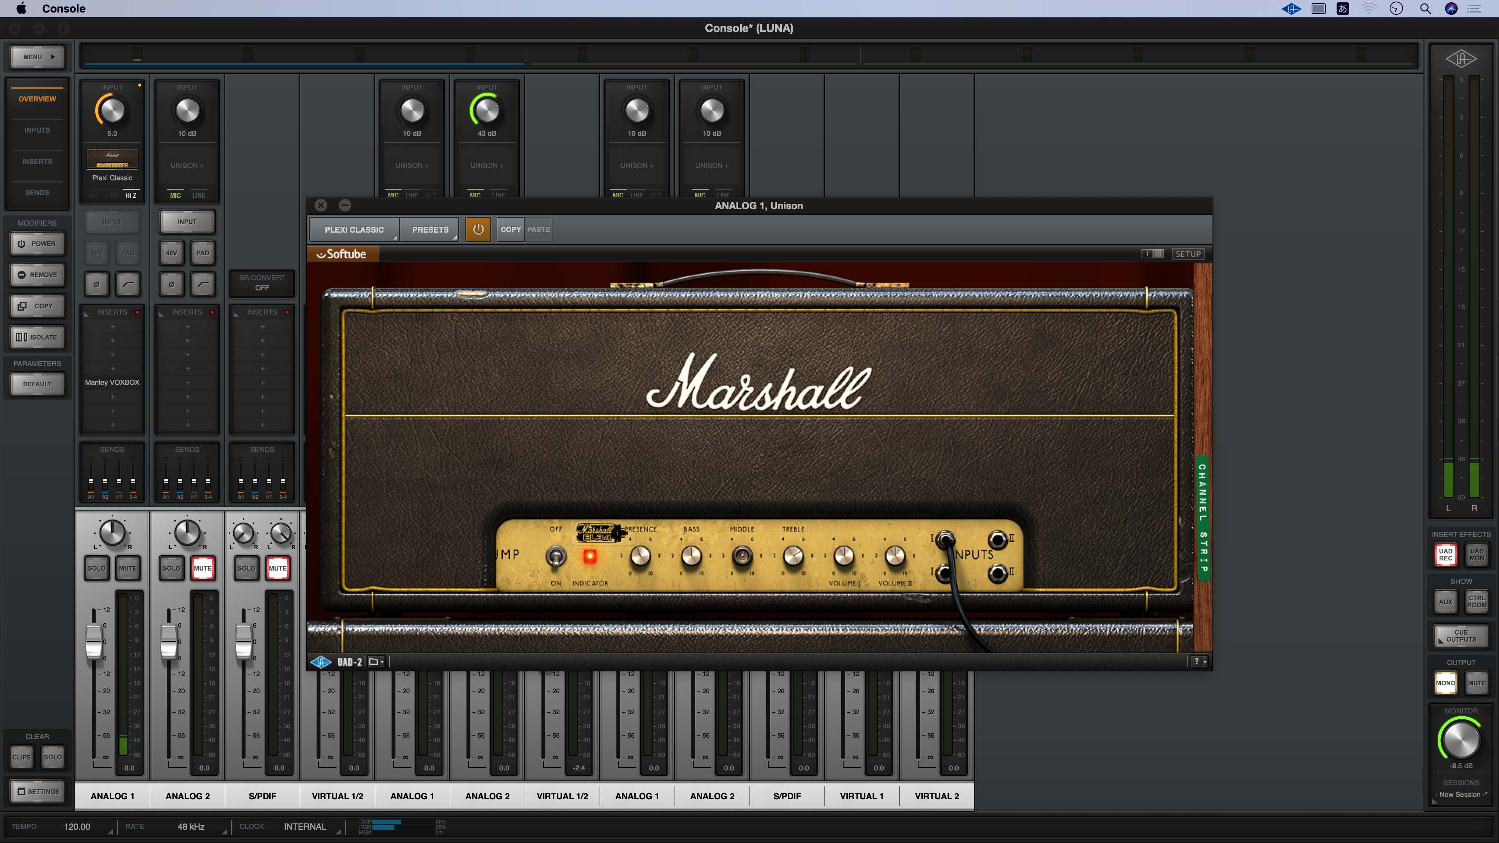Click the red indicator lamp on the amp
Image resolution: width=1499 pixels, height=843 pixels.
pos(589,556)
